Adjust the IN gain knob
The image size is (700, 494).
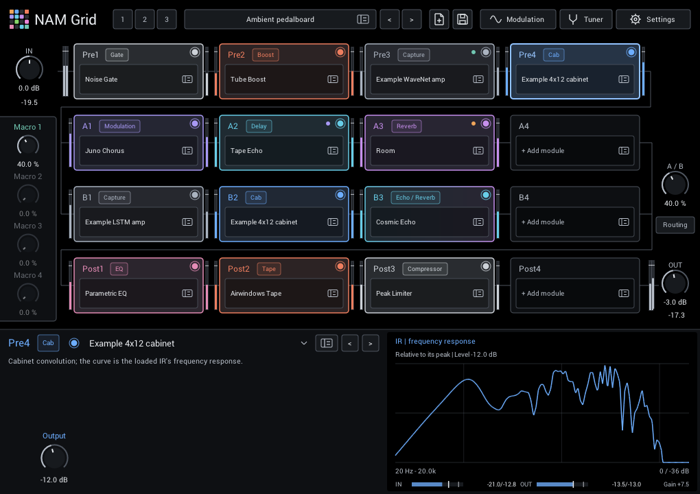[29, 69]
